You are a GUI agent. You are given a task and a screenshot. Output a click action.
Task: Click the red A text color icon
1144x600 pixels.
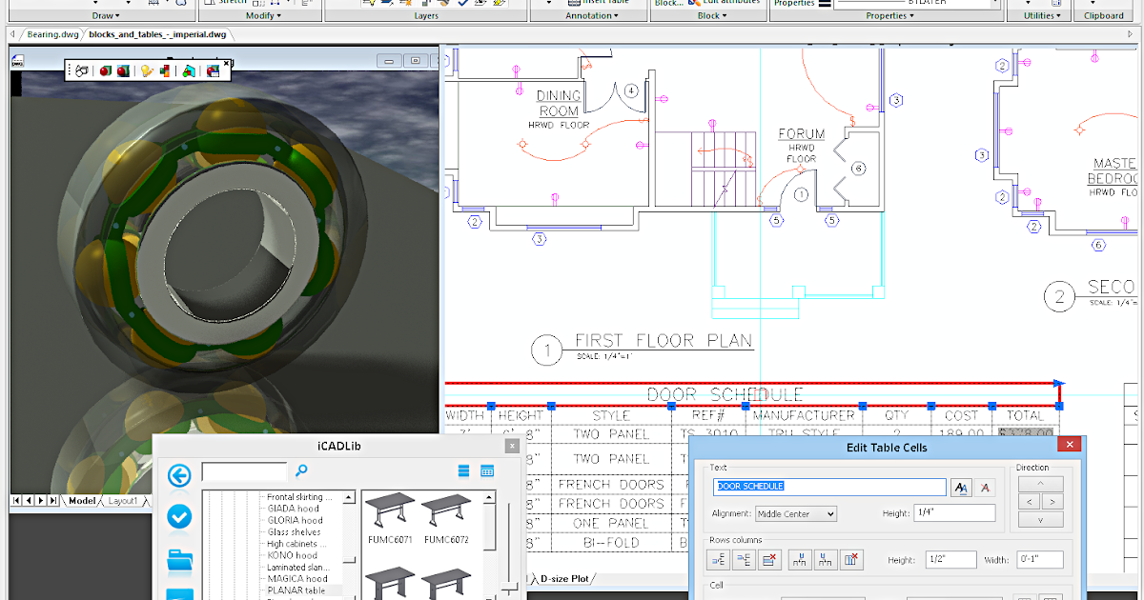point(985,487)
